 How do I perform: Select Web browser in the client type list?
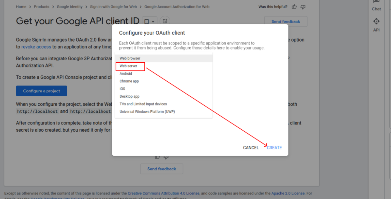tap(164, 58)
